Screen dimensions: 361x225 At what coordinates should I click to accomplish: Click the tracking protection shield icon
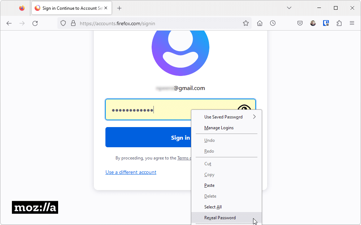(63, 23)
